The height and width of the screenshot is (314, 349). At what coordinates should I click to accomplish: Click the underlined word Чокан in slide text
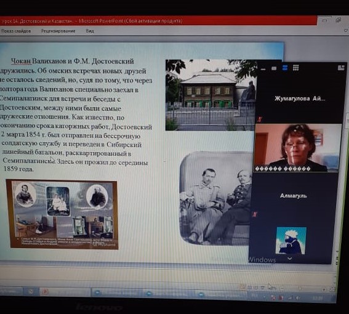click(x=22, y=61)
